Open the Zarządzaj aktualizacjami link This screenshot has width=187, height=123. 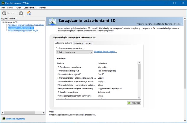[x=105, y=52]
